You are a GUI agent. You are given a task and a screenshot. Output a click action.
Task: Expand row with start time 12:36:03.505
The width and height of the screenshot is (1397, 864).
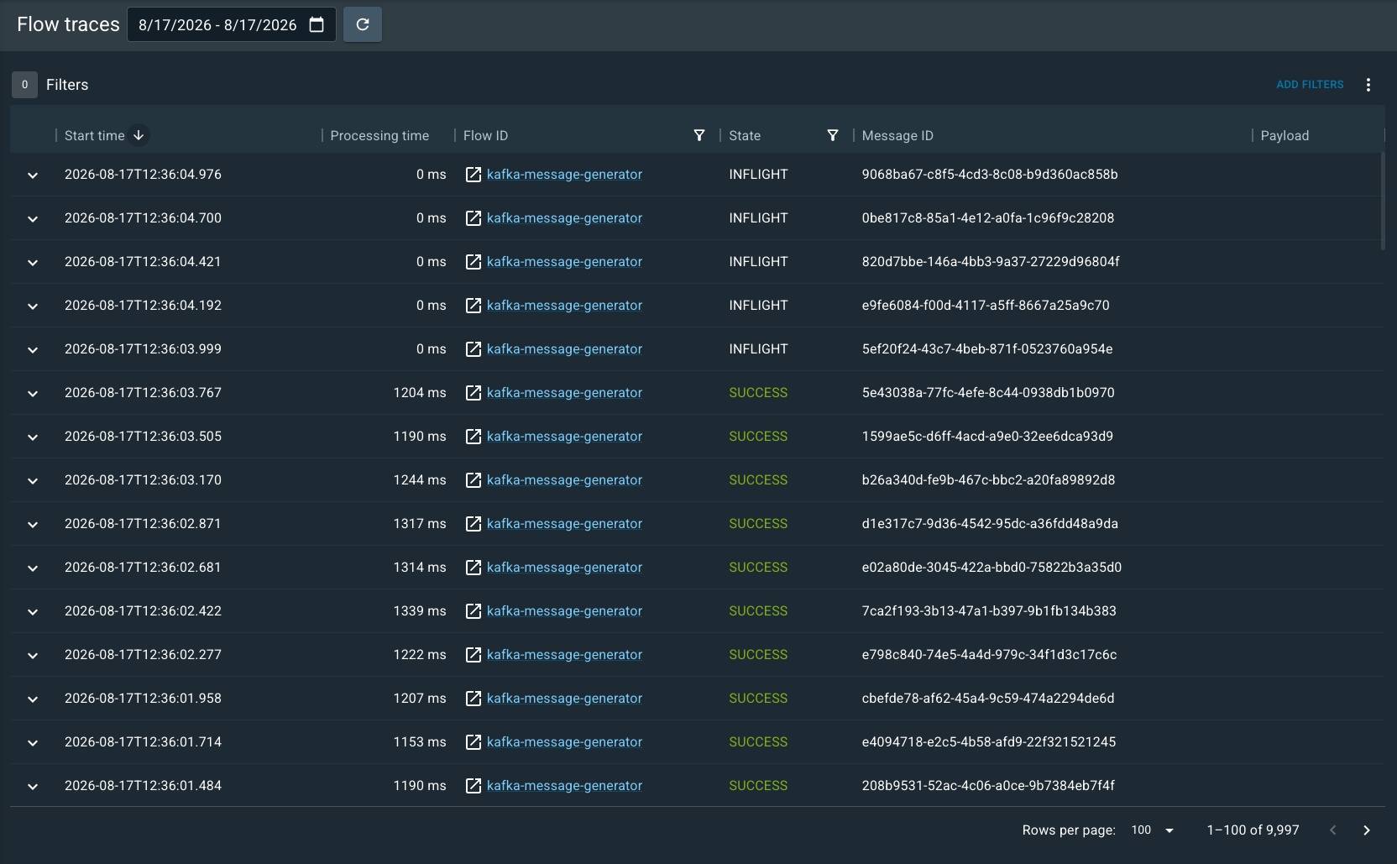click(33, 437)
